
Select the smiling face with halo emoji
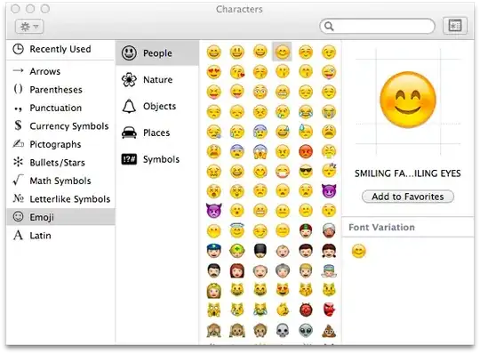[x=237, y=230]
